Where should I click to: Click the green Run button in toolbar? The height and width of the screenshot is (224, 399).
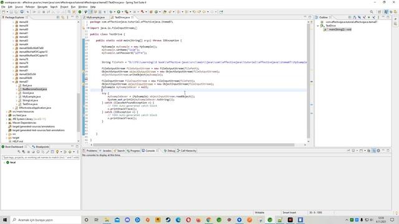118,12
